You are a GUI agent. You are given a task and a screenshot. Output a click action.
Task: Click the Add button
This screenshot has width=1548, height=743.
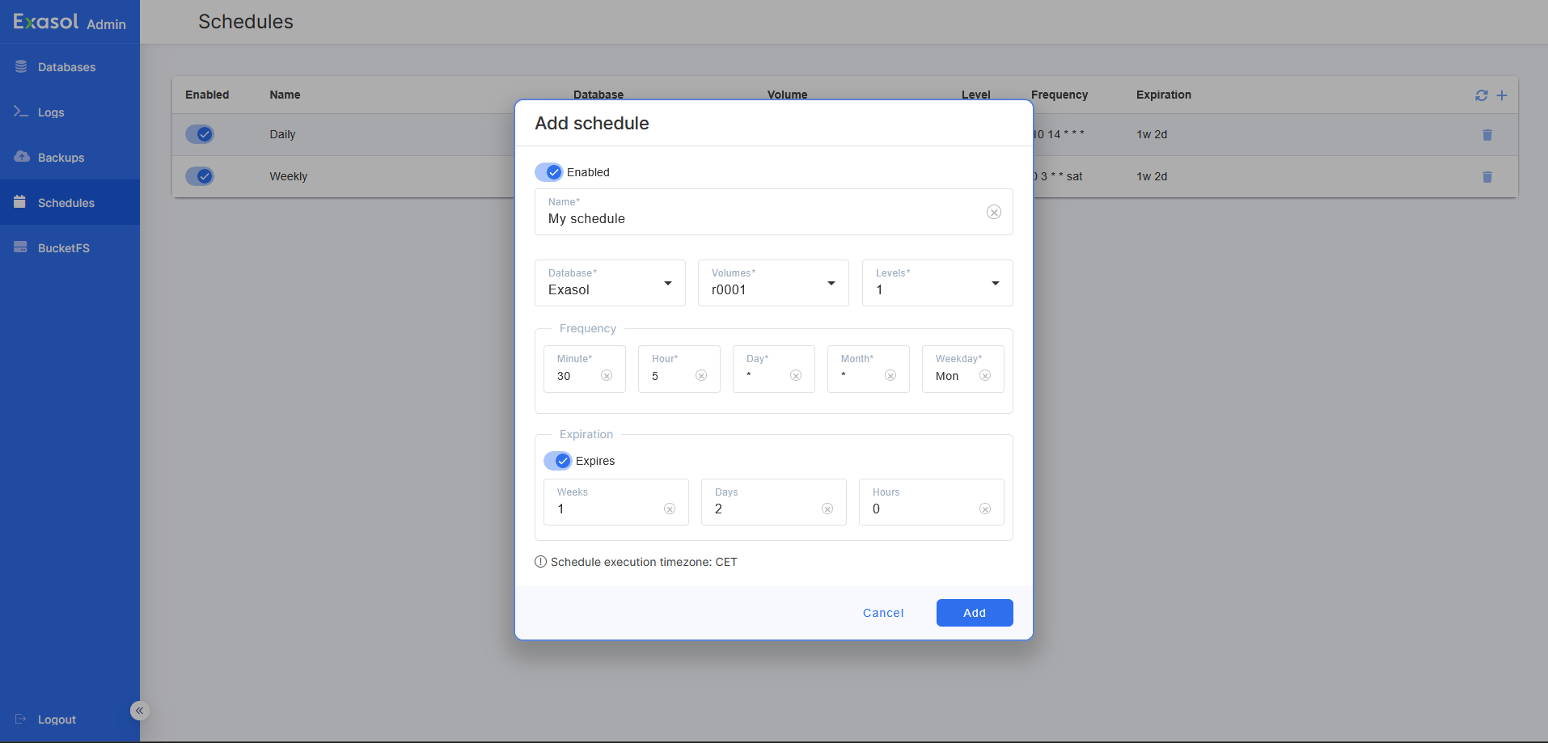(974, 613)
